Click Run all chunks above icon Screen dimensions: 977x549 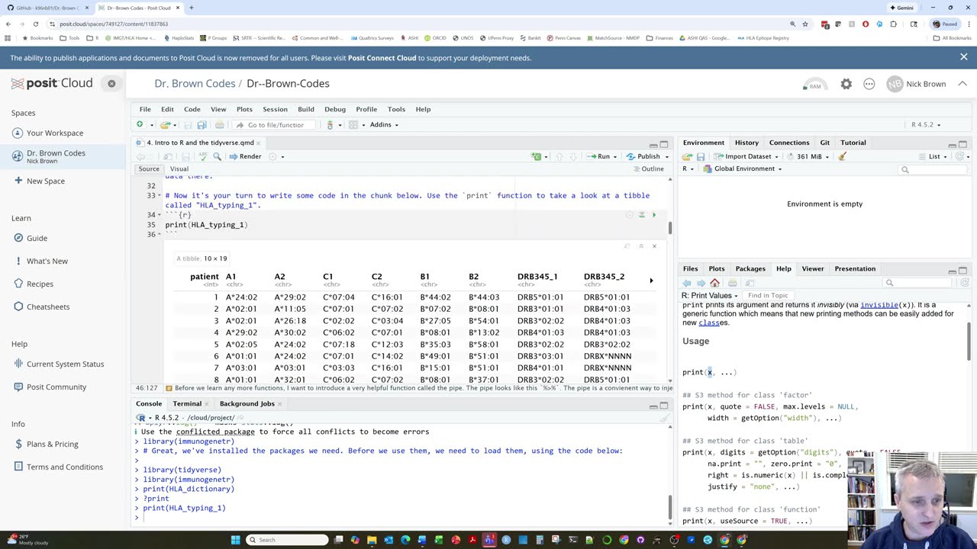point(641,215)
